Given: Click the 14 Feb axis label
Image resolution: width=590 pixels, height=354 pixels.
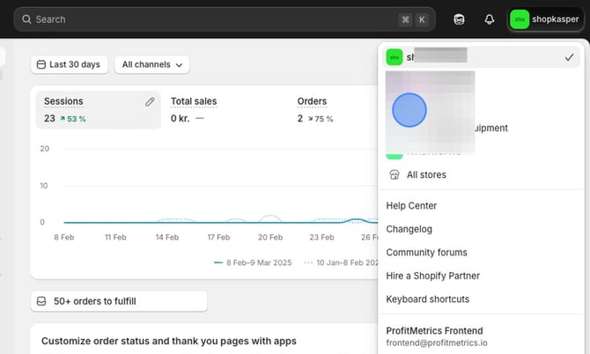Looking at the screenshot, I should tap(167, 238).
